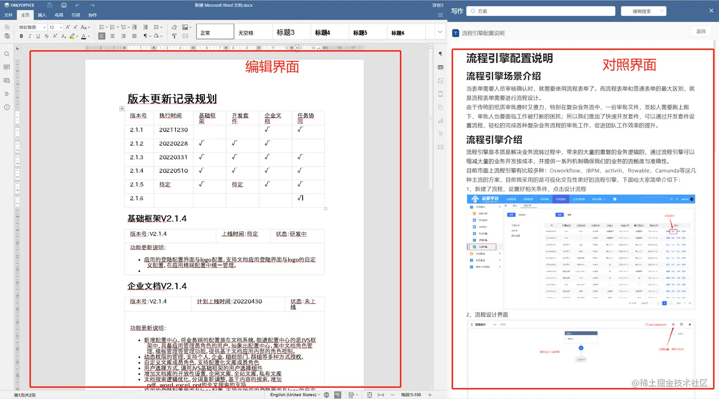
Task: Open the Chat panel in the left sidebar
Action: pos(7,81)
